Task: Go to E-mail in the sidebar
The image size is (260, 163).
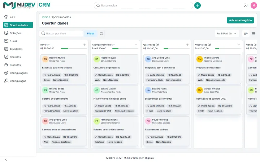Action: pos(18,41)
